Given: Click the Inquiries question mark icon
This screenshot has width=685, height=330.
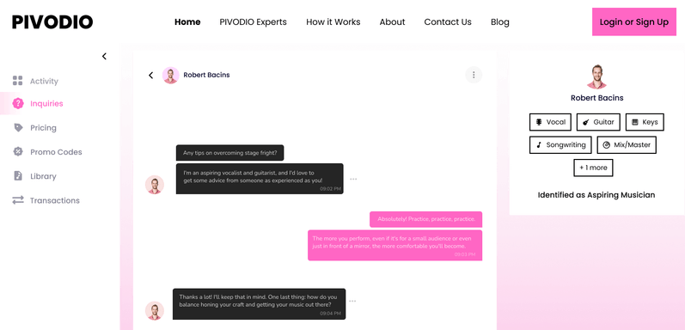Looking at the screenshot, I should [x=18, y=103].
